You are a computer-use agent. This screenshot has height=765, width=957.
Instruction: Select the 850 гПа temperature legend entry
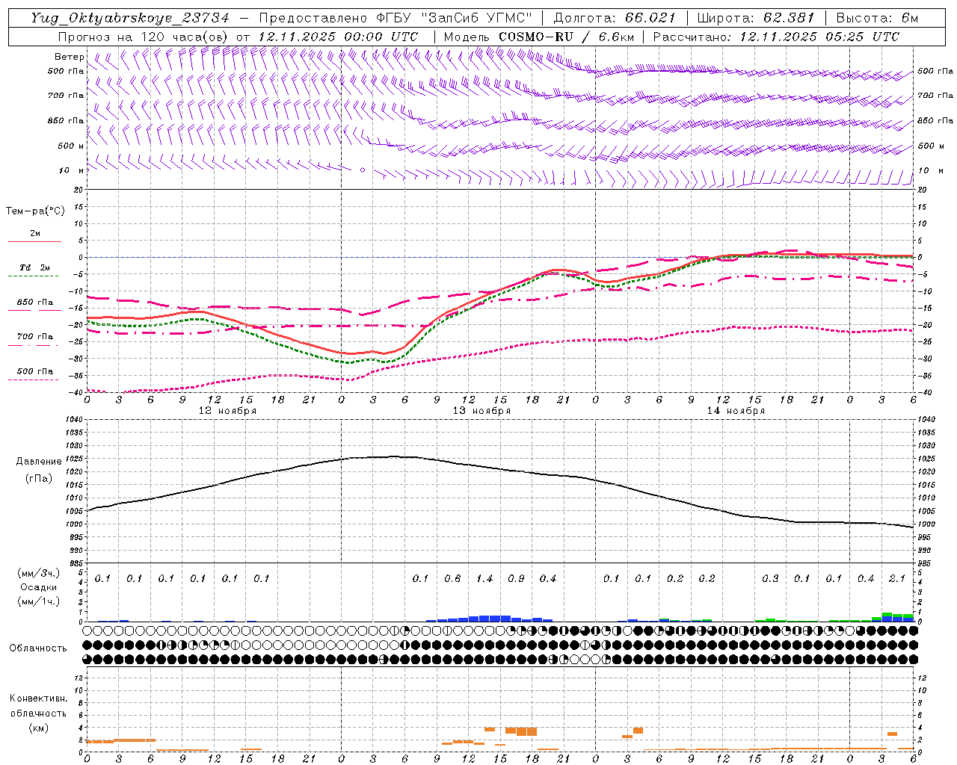(34, 303)
